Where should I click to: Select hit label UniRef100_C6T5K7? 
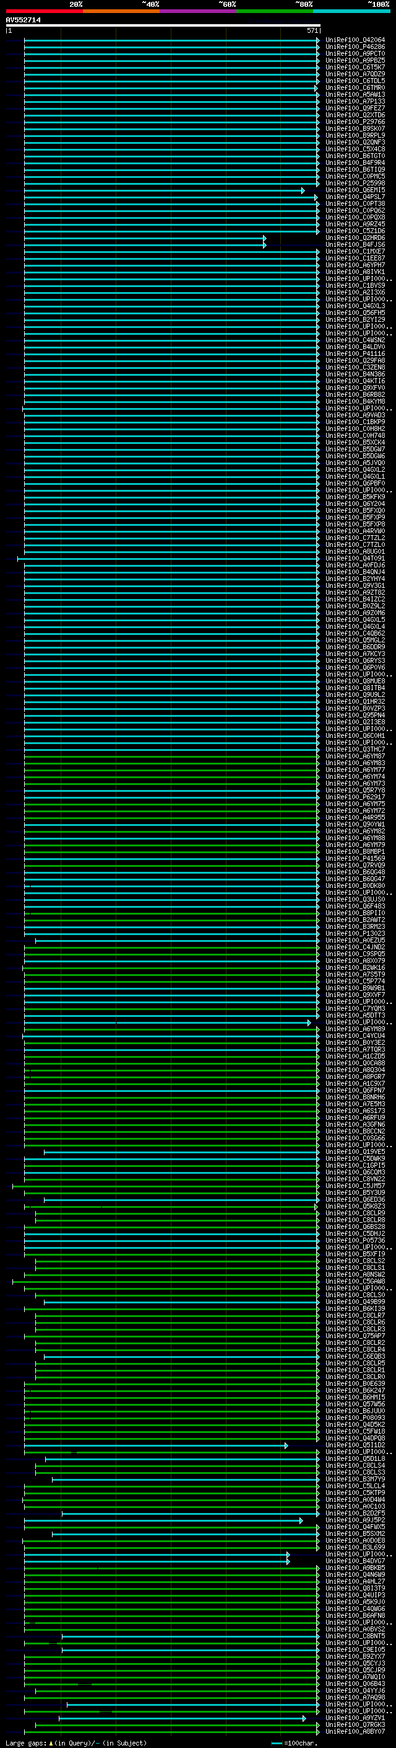355,67
